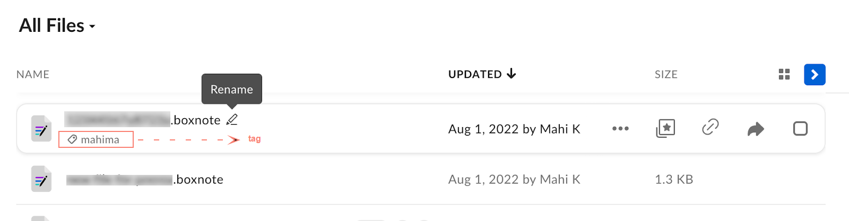This screenshot has width=849, height=221.
Task: Share the first boxnote file
Action: (x=756, y=129)
